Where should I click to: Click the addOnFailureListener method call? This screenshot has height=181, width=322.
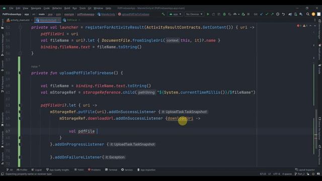pos(78,157)
